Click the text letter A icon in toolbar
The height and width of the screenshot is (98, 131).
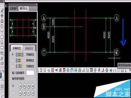point(103,70)
